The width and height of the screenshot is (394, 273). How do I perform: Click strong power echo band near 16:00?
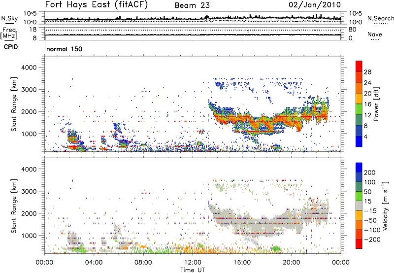242,118
